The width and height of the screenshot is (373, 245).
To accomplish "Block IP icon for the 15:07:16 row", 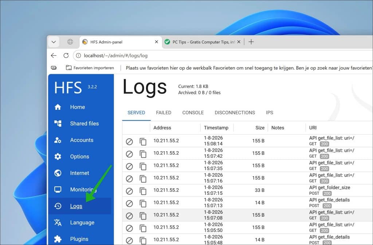I will click(x=129, y=179).
